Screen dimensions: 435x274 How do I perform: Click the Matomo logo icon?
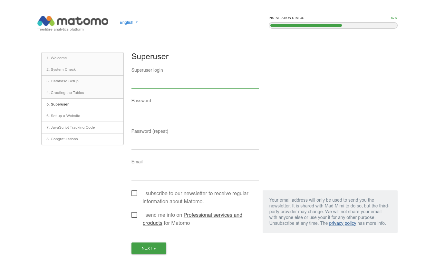point(46,21)
